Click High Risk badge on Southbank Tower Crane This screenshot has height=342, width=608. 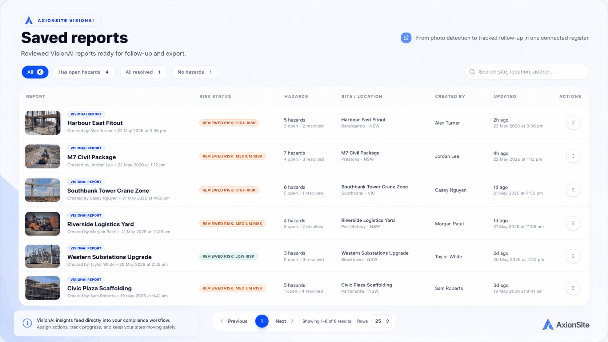point(229,190)
